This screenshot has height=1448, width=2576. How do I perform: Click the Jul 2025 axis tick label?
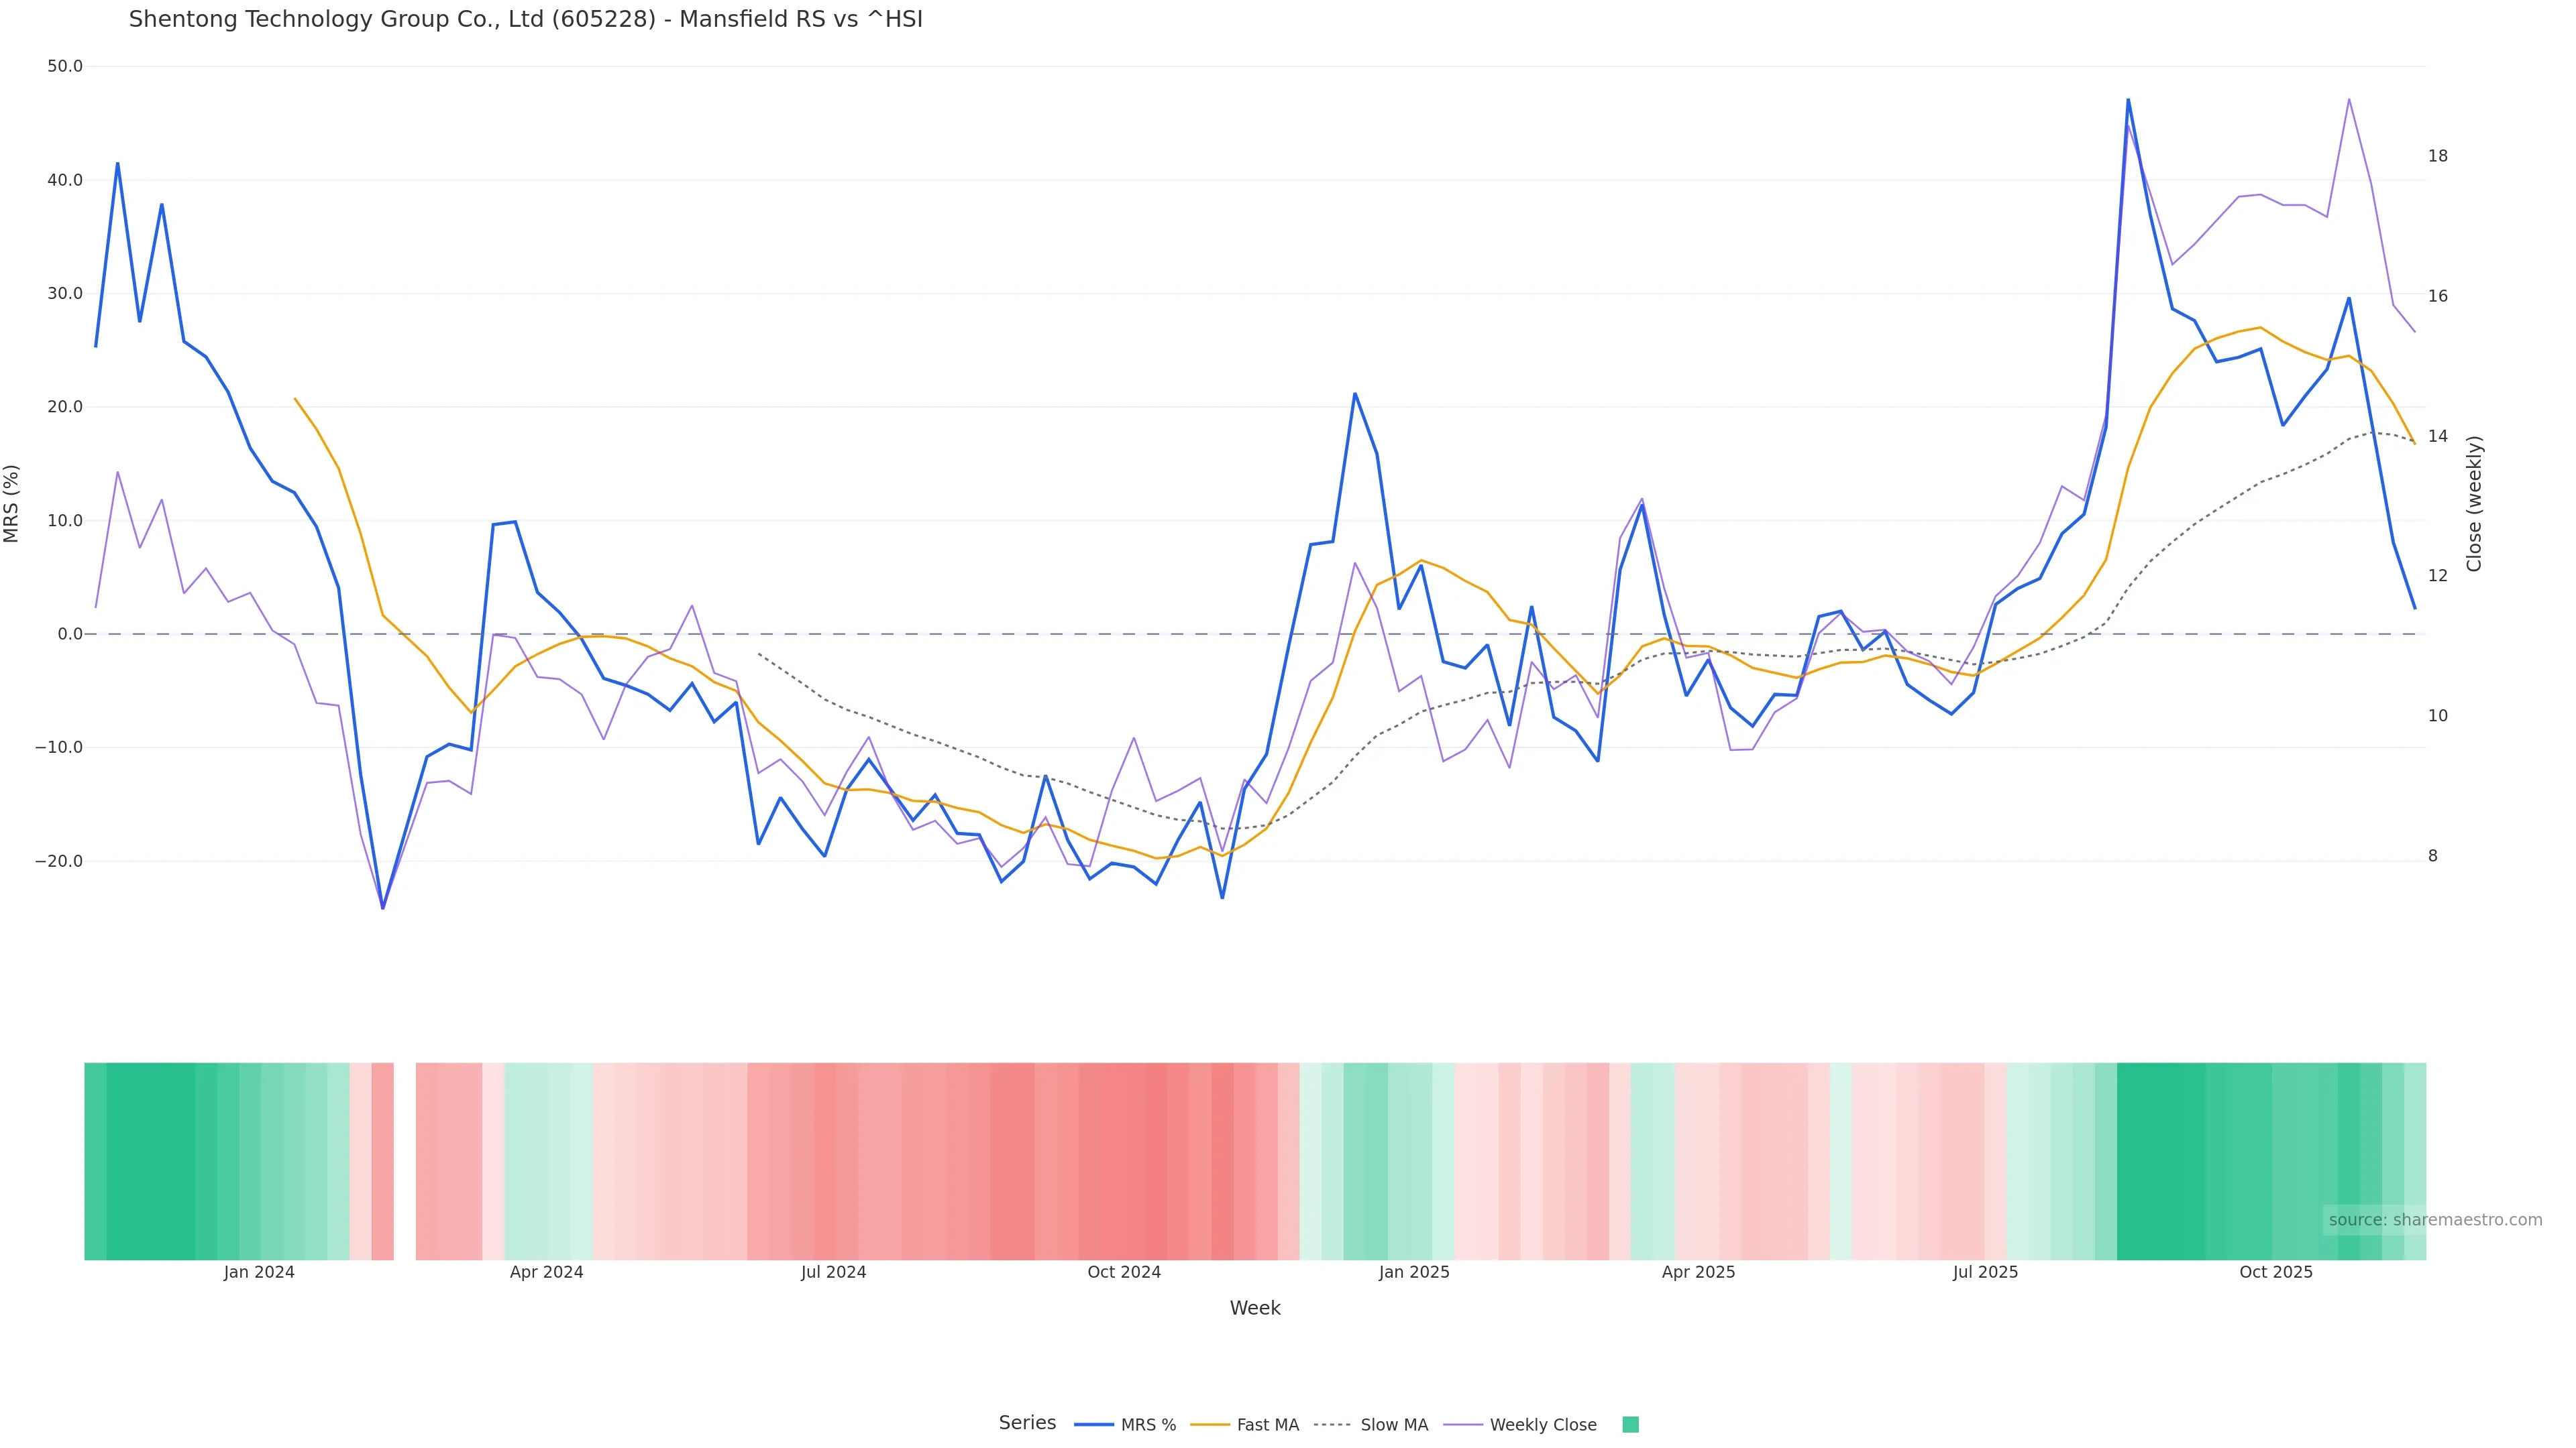coord(1985,1272)
